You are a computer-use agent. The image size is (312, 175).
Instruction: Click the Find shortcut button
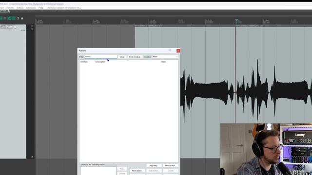(135, 57)
